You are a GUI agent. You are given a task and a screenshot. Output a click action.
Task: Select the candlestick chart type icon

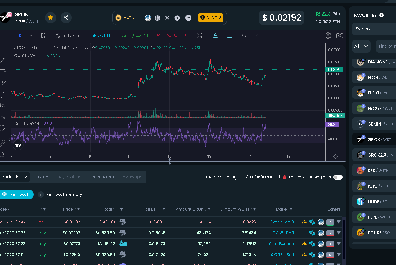pyautogui.click(x=43, y=35)
